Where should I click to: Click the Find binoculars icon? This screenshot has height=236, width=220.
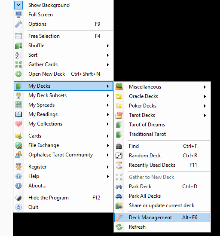point(119,146)
